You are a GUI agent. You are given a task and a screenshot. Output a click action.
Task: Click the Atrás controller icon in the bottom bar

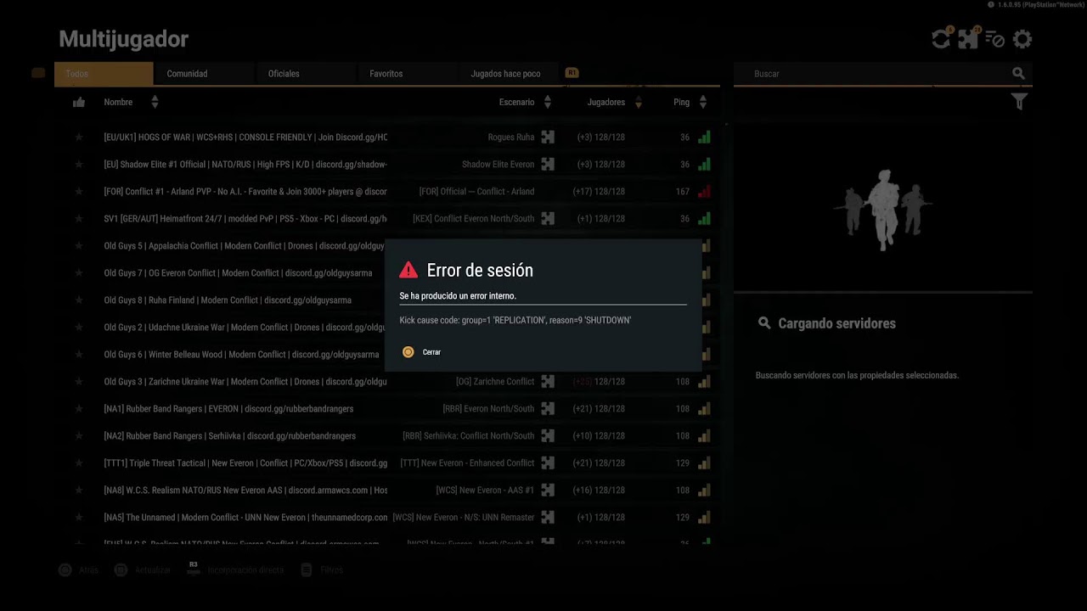pyautogui.click(x=65, y=570)
